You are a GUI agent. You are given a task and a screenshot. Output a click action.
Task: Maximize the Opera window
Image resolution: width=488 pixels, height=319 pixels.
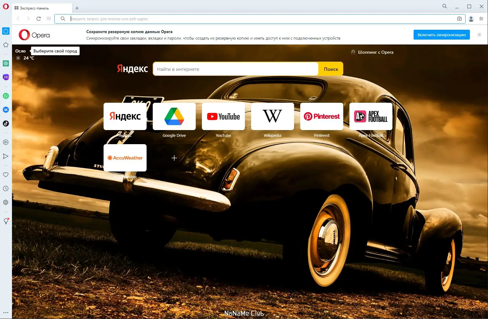(x=469, y=6)
